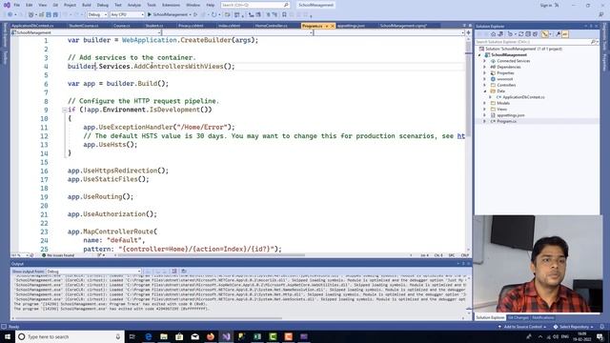Viewport: 610px width, 343px height.
Task: Click the Type here to search box
Action: coord(70,336)
